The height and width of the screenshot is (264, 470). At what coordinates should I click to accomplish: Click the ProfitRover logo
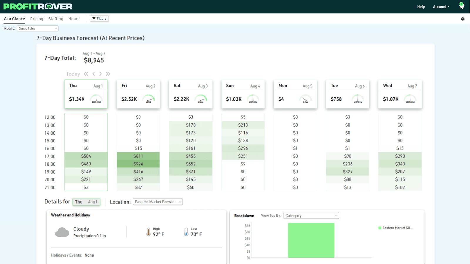coord(38,6)
